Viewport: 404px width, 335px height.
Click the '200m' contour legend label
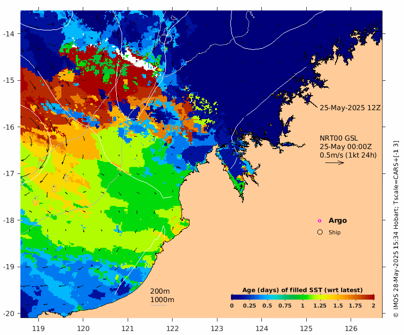160,291
